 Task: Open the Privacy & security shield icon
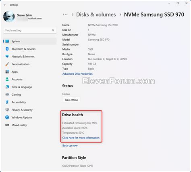coord(7,110)
